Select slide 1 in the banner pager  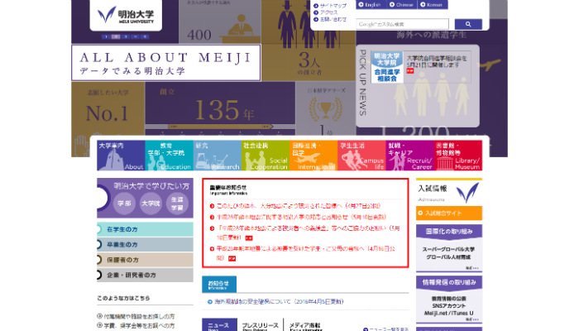[x=106, y=36]
